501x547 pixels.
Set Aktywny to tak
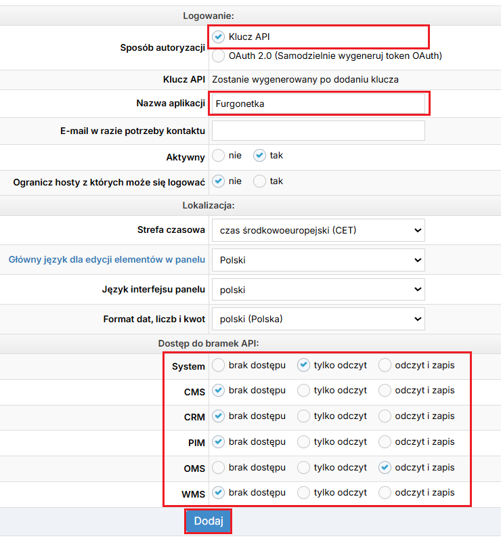[260, 156]
